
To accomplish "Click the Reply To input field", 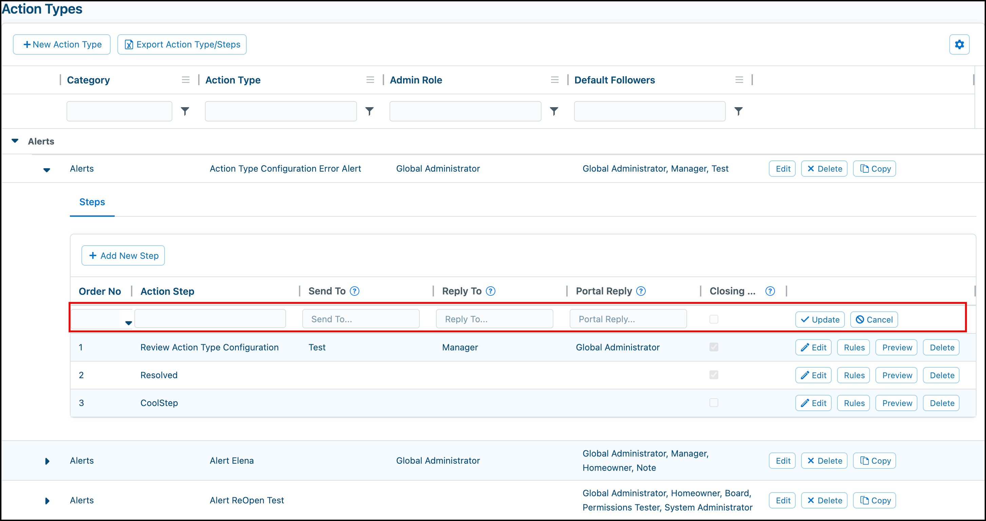I will (x=494, y=319).
